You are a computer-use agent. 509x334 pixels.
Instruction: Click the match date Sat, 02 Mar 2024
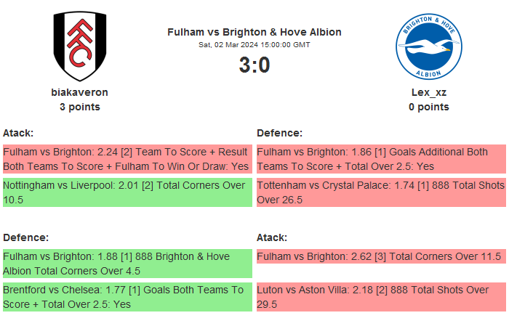click(254, 45)
